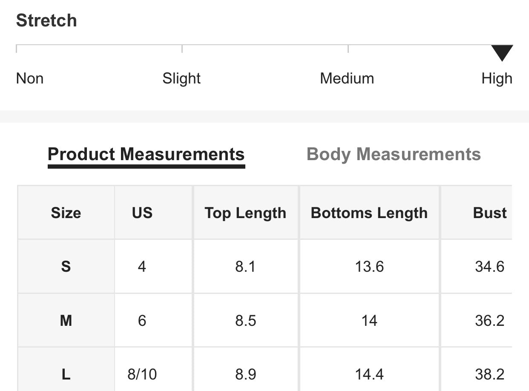
Task: Click the US column header
Action: point(141,213)
